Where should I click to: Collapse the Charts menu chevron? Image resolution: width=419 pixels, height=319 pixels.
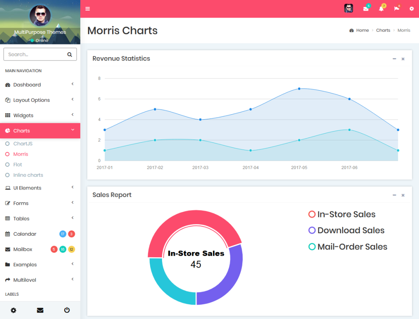pos(73,130)
